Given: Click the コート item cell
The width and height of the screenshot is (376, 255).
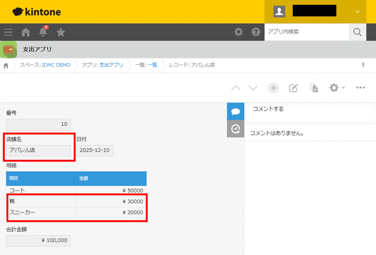Looking at the screenshot, I should coord(41,190).
